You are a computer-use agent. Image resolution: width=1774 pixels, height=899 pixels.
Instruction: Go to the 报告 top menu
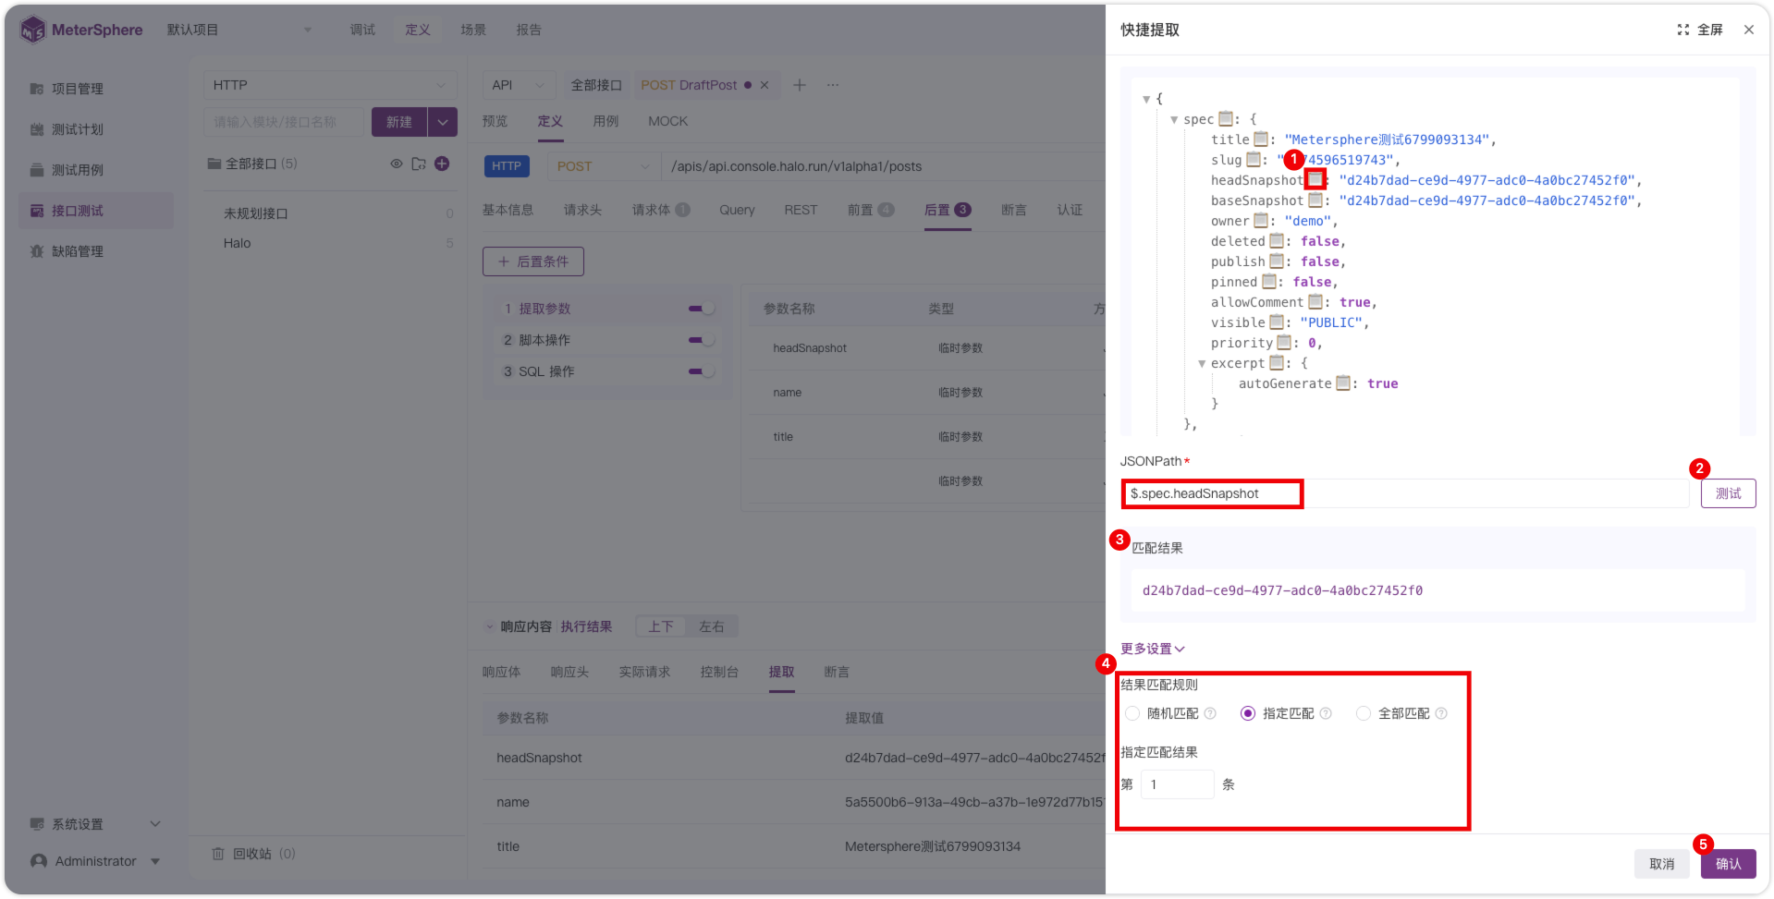tap(529, 30)
